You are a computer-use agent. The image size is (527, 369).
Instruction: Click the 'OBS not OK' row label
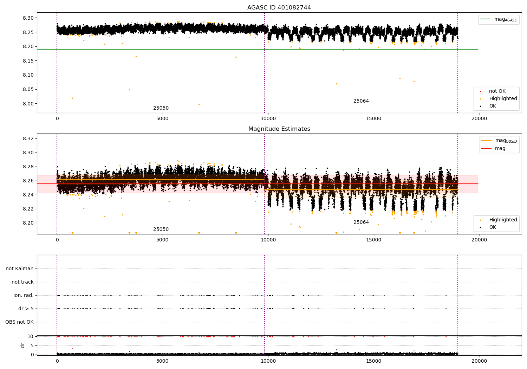[20, 322]
